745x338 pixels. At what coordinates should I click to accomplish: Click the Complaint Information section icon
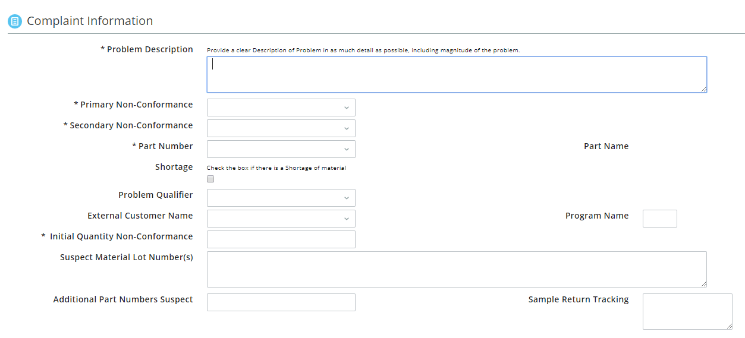coord(15,21)
